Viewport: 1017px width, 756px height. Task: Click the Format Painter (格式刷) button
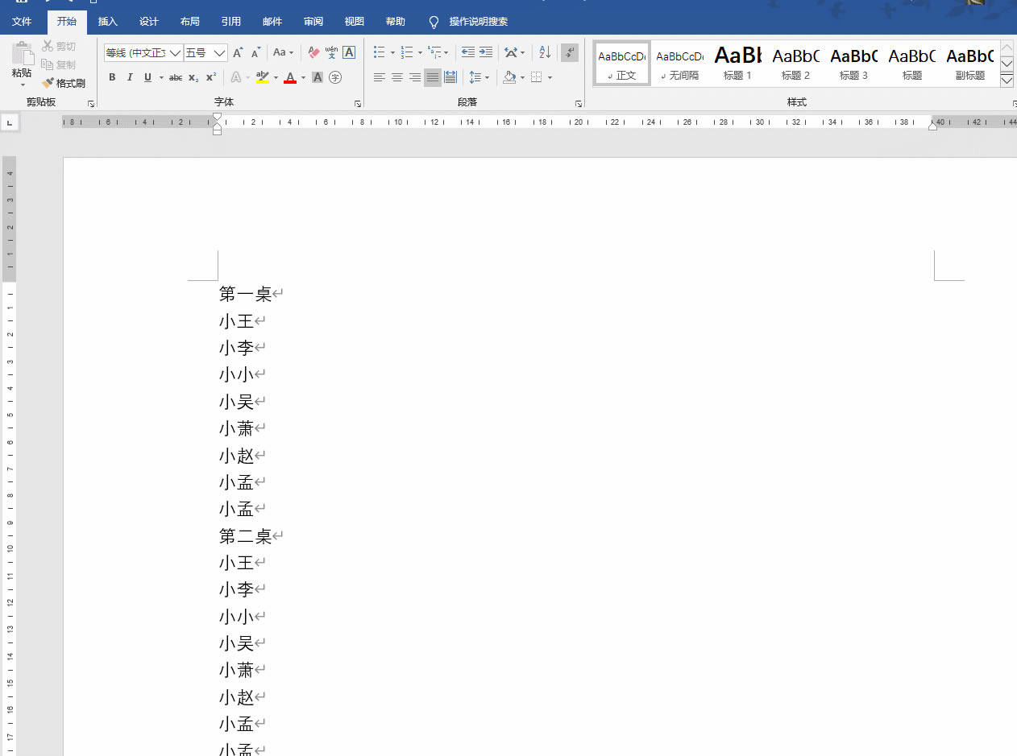click(64, 83)
